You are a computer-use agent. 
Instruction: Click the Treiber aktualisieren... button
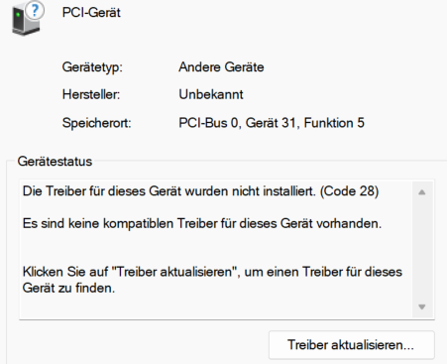coord(352,345)
